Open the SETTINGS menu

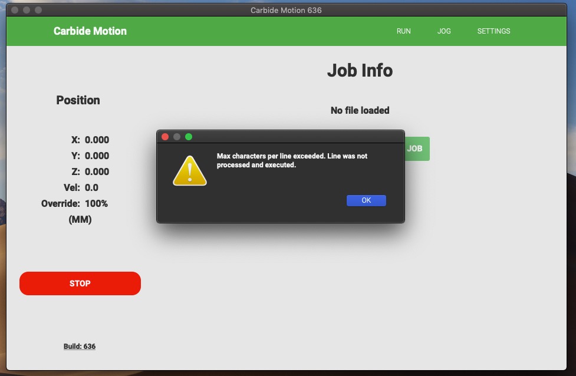coord(493,31)
